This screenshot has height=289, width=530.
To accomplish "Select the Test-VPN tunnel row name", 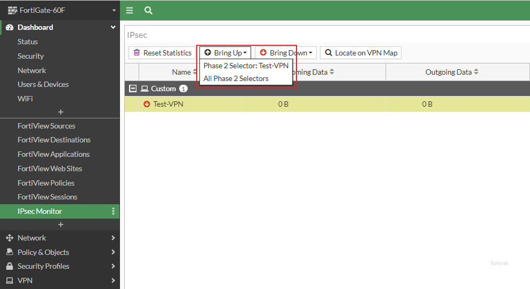I will pos(168,104).
